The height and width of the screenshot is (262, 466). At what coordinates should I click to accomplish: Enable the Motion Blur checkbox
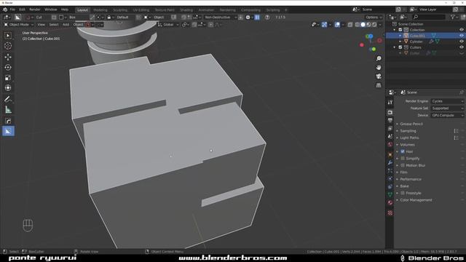tap(403, 165)
